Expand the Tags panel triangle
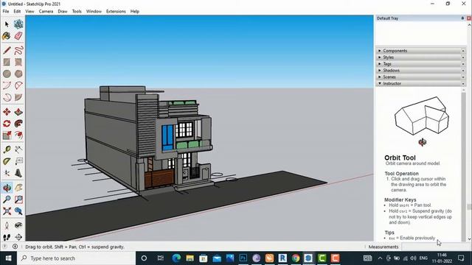This screenshot has width=472, height=265. (x=380, y=64)
